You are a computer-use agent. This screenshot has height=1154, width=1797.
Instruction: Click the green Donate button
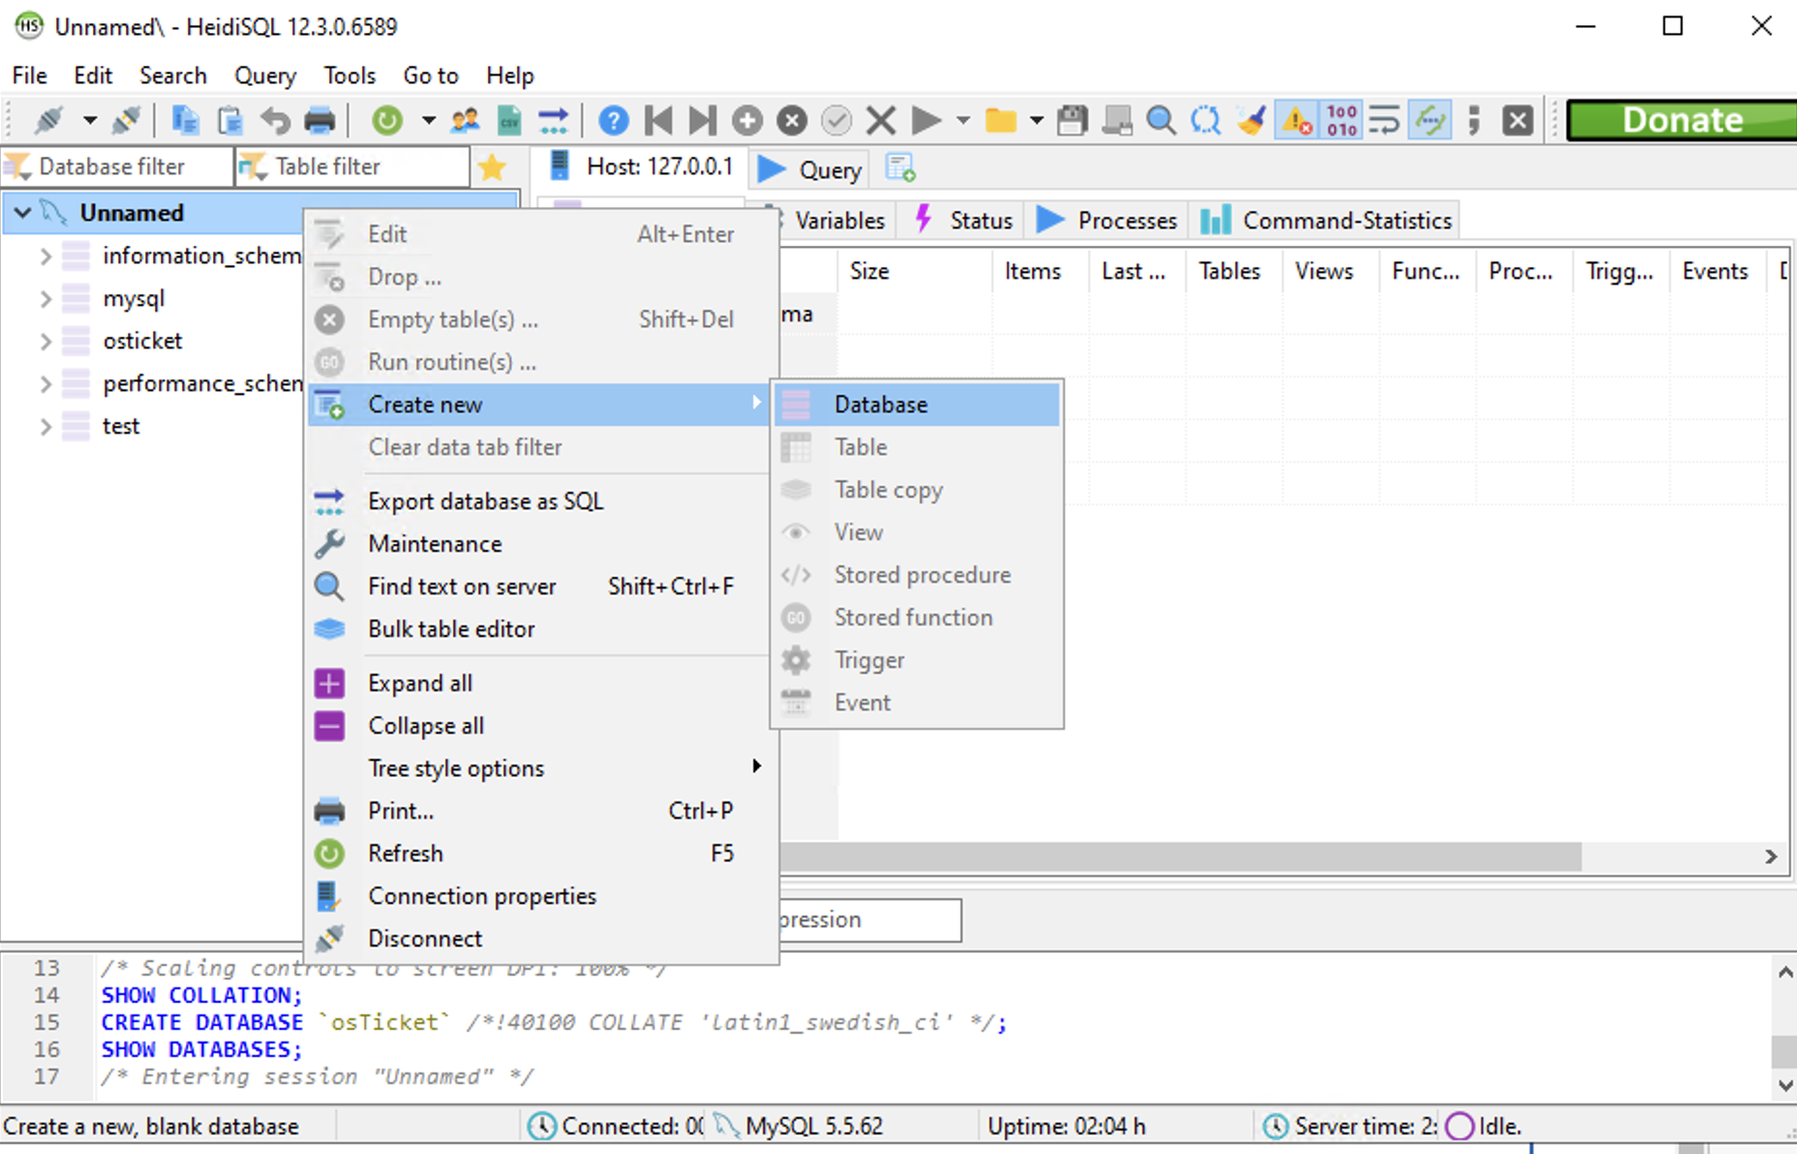(1682, 120)
